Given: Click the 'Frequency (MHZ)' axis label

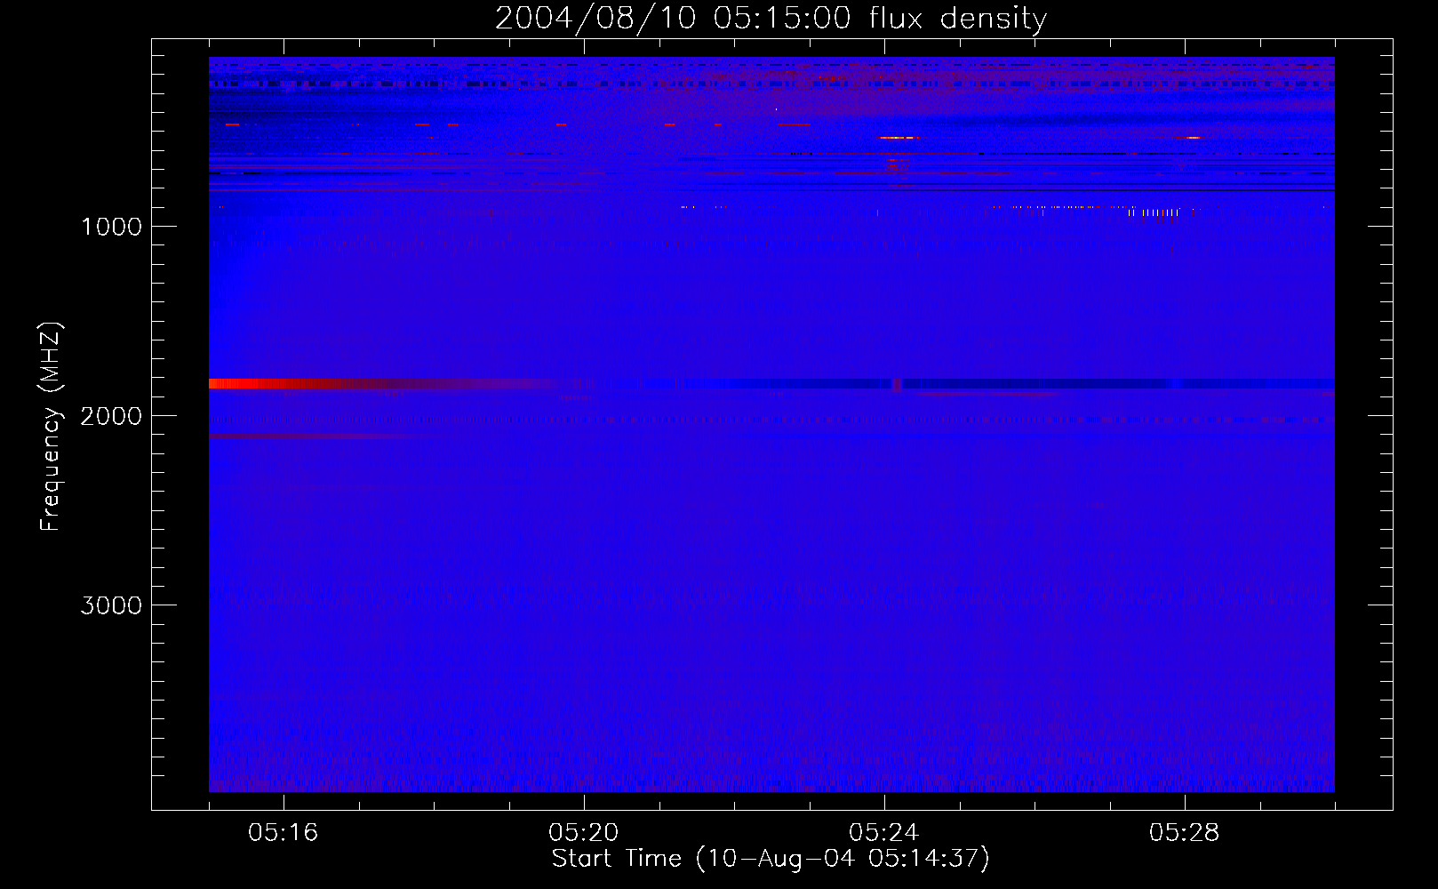Looking at the screenshot, I should 52,427.
